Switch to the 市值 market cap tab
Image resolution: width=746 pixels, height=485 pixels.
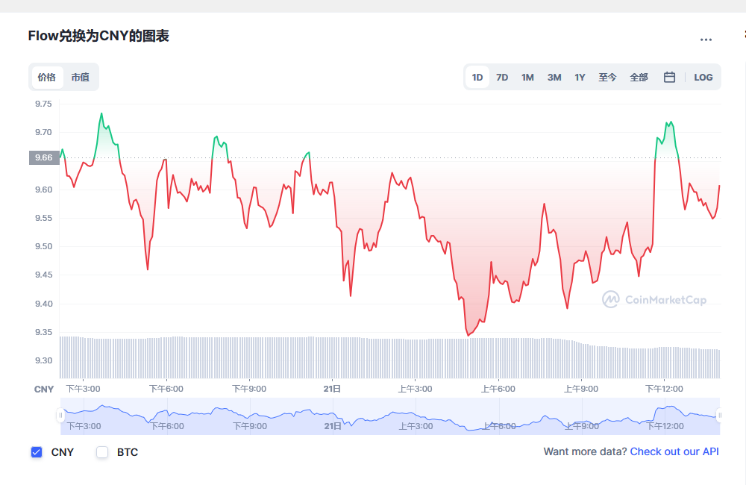coord(81,77)
